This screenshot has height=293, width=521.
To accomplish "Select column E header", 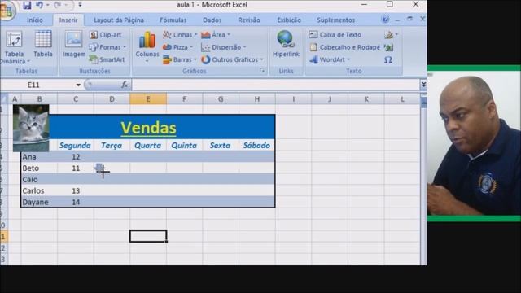I will 148,99.
